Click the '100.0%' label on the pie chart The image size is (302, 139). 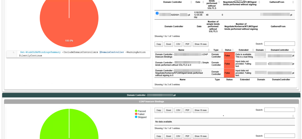(69, 41)
